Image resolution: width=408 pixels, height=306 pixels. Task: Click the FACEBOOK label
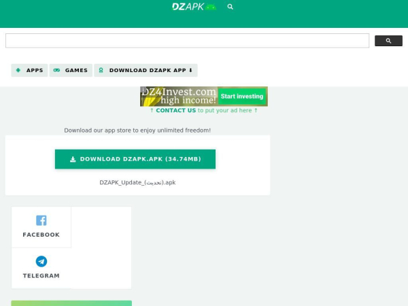pos(41,235)
